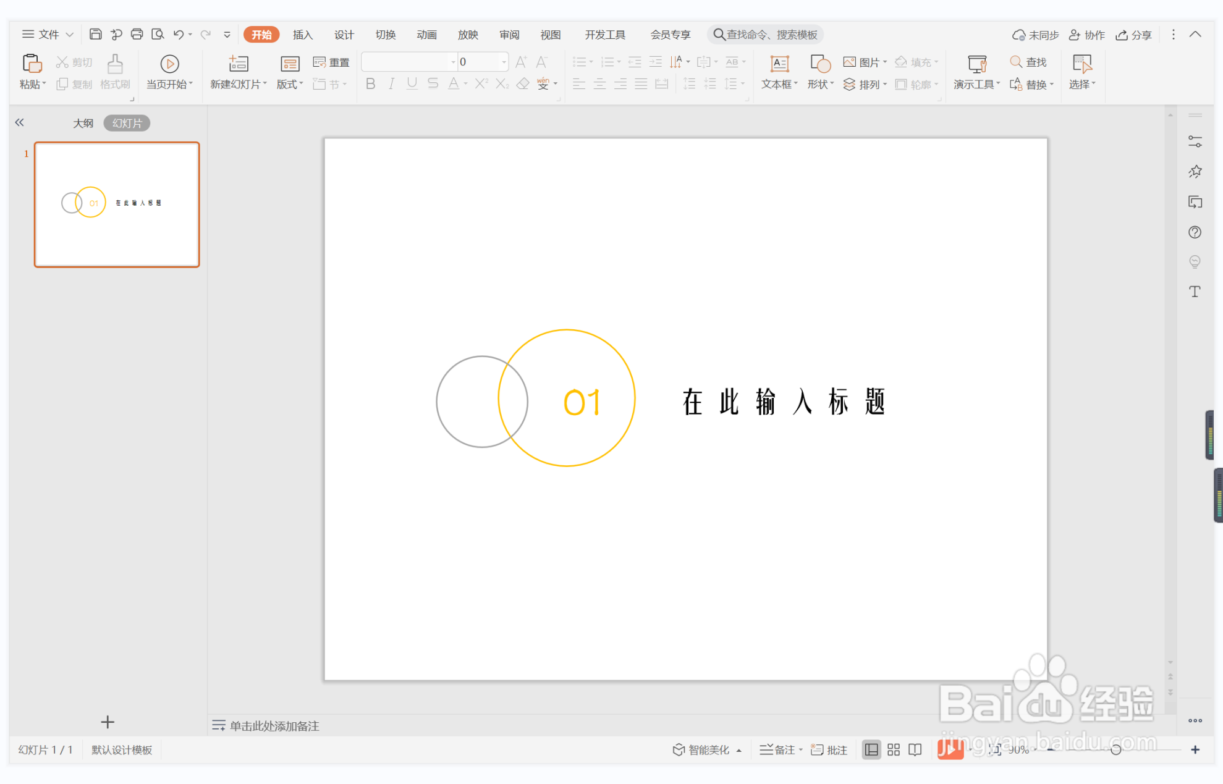Open the Help question mark sidebar icon
Viewport: 1223px width, 784px height.
[1195, 232]
